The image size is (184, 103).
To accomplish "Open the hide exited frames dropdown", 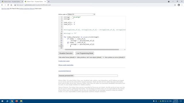I will 67,57.
